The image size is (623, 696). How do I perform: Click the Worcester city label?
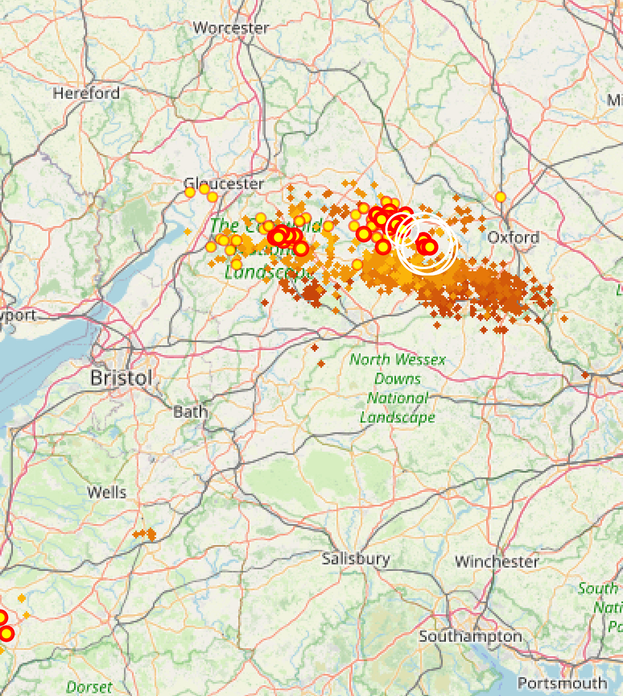coord(231,28)
